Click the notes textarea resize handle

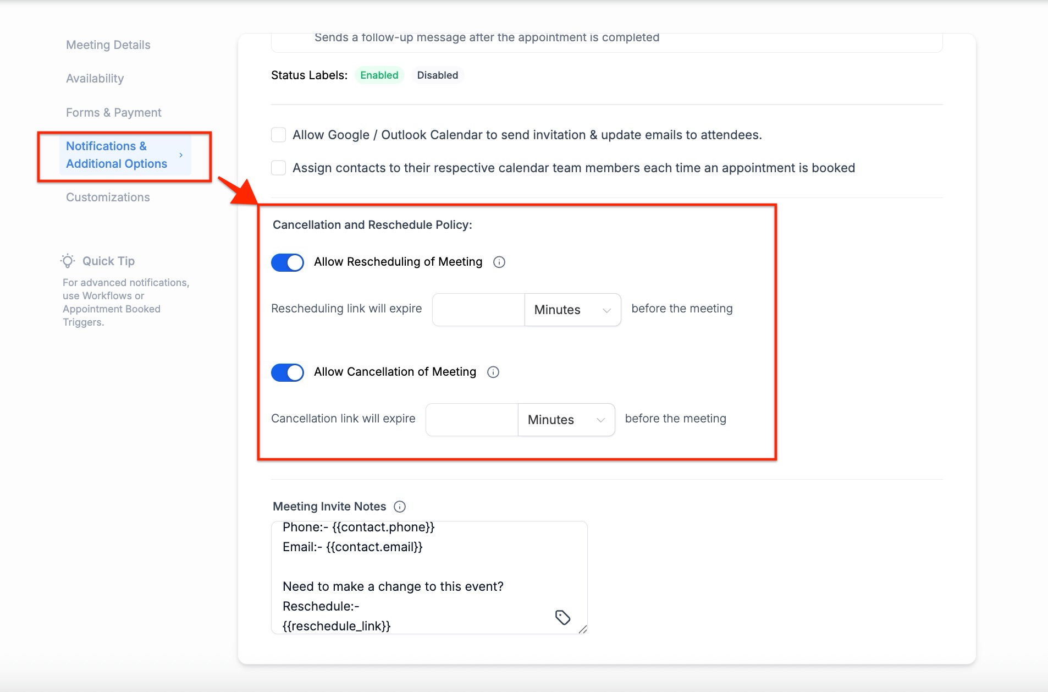[583, 629]
